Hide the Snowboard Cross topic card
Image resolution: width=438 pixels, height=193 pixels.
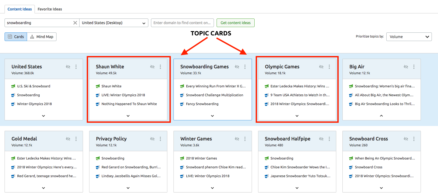(406, 139)
